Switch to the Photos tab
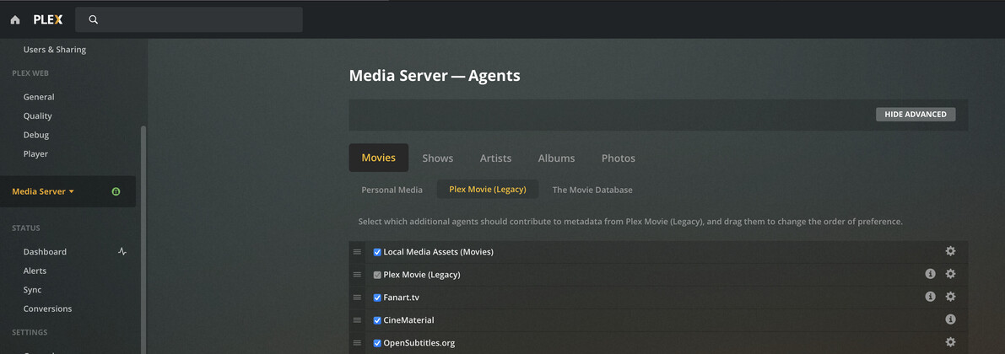 [619, 158]
